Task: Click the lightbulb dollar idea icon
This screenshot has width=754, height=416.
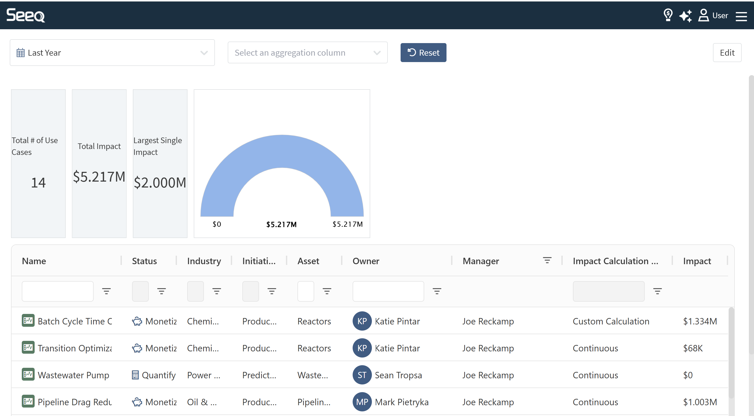Action: 668,15
